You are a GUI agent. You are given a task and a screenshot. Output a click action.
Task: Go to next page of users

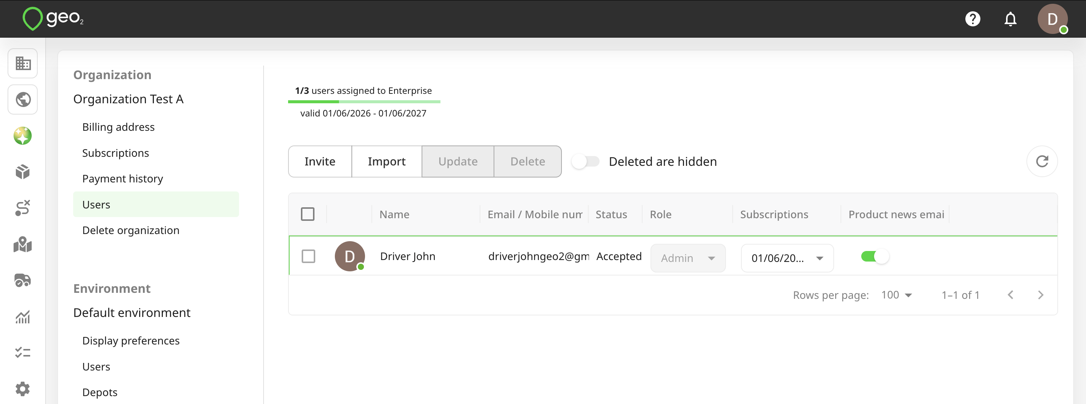tap(1040, 295)
